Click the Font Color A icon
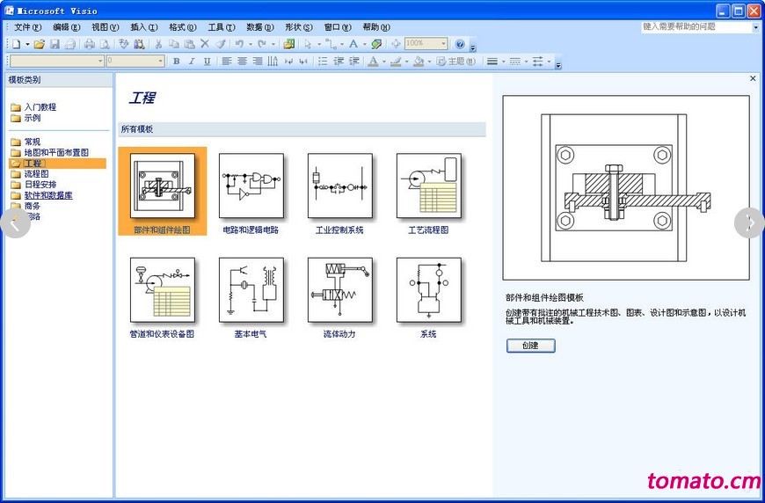This screenshot has height=503, width=765. [x=373, y=61]
